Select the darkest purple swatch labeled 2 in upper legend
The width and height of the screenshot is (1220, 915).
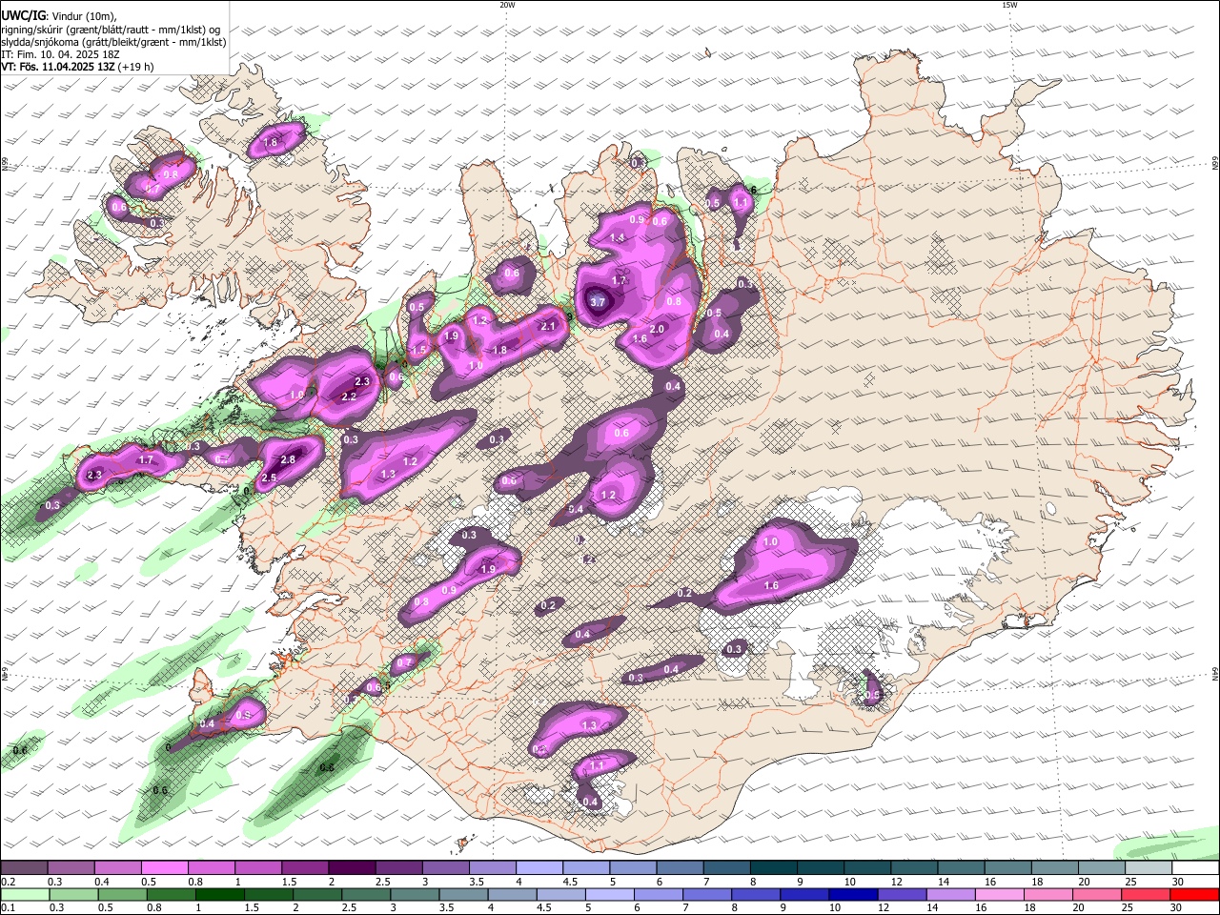click(x=351, y=867)
